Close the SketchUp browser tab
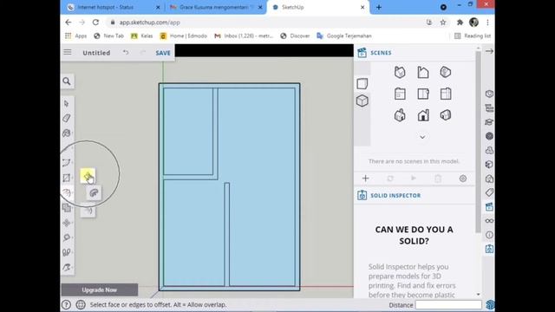555x312 pixels. [362, 7]
